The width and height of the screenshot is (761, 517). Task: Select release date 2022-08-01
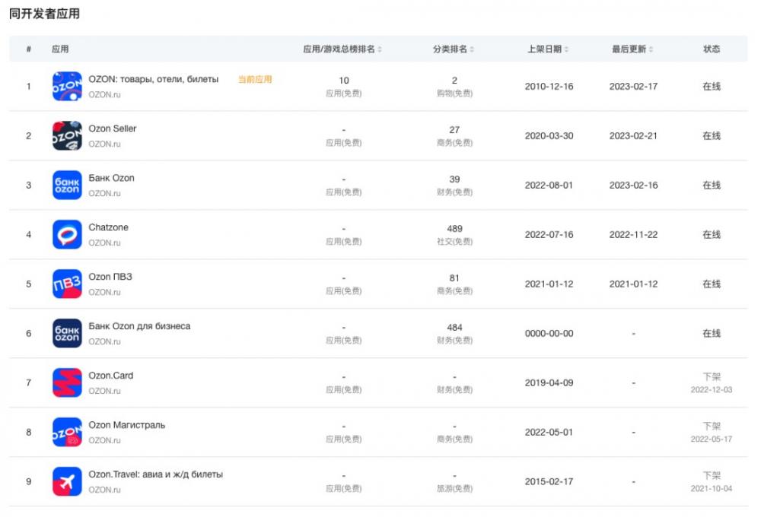click(x=549, y=186)
